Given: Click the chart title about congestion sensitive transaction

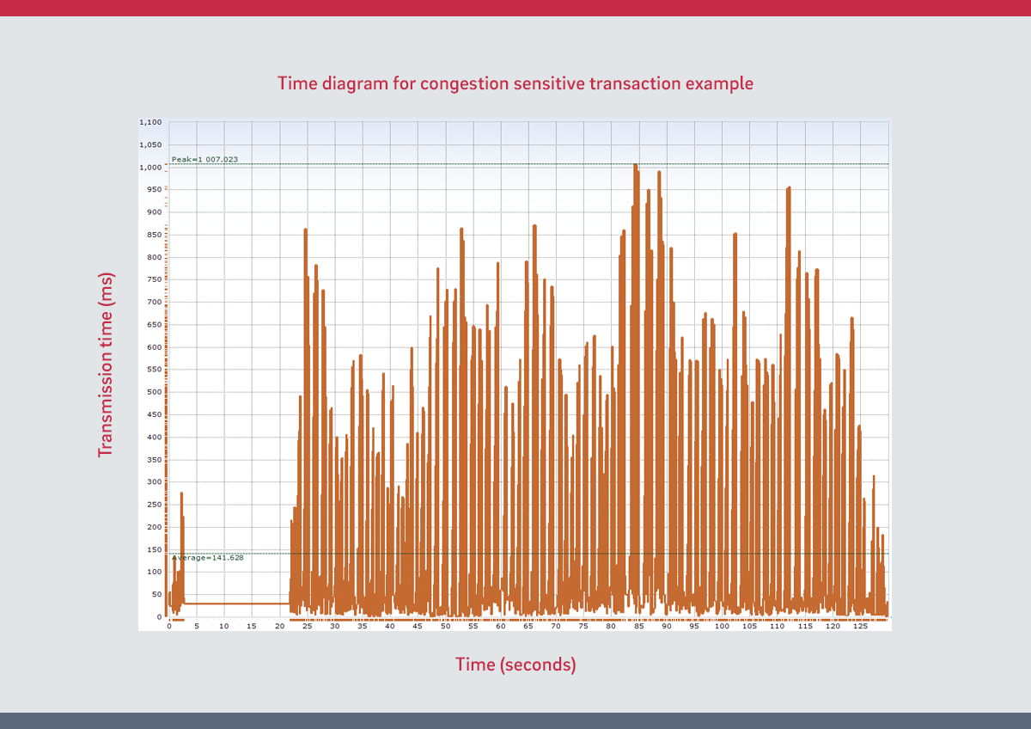Looking at the screenshot, I should [515, 83].
